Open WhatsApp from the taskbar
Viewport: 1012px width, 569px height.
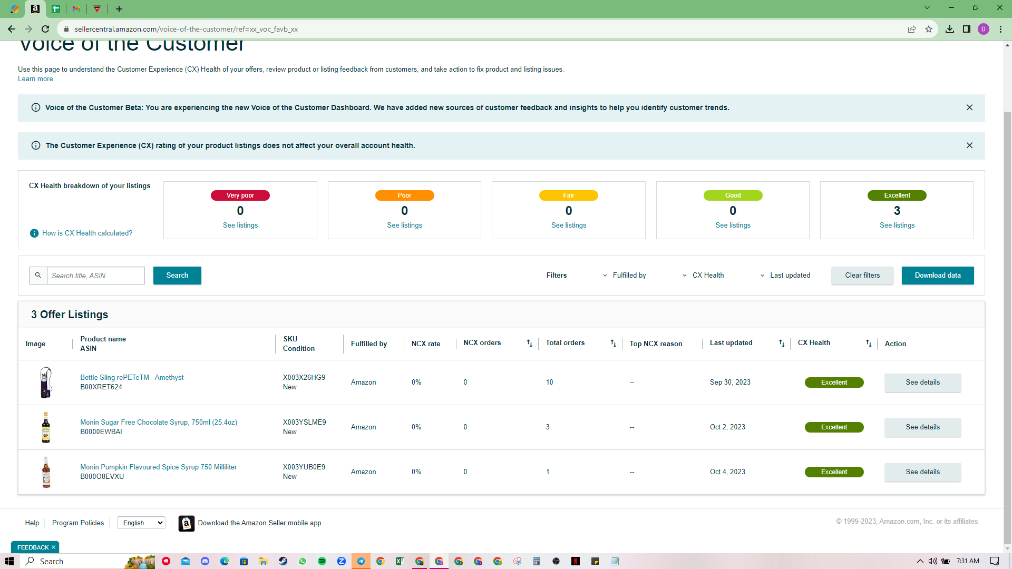point(303,561)
